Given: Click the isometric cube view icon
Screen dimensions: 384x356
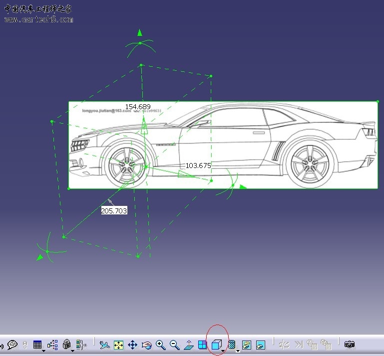Looking at the screenshot, I should click(217, 345).
